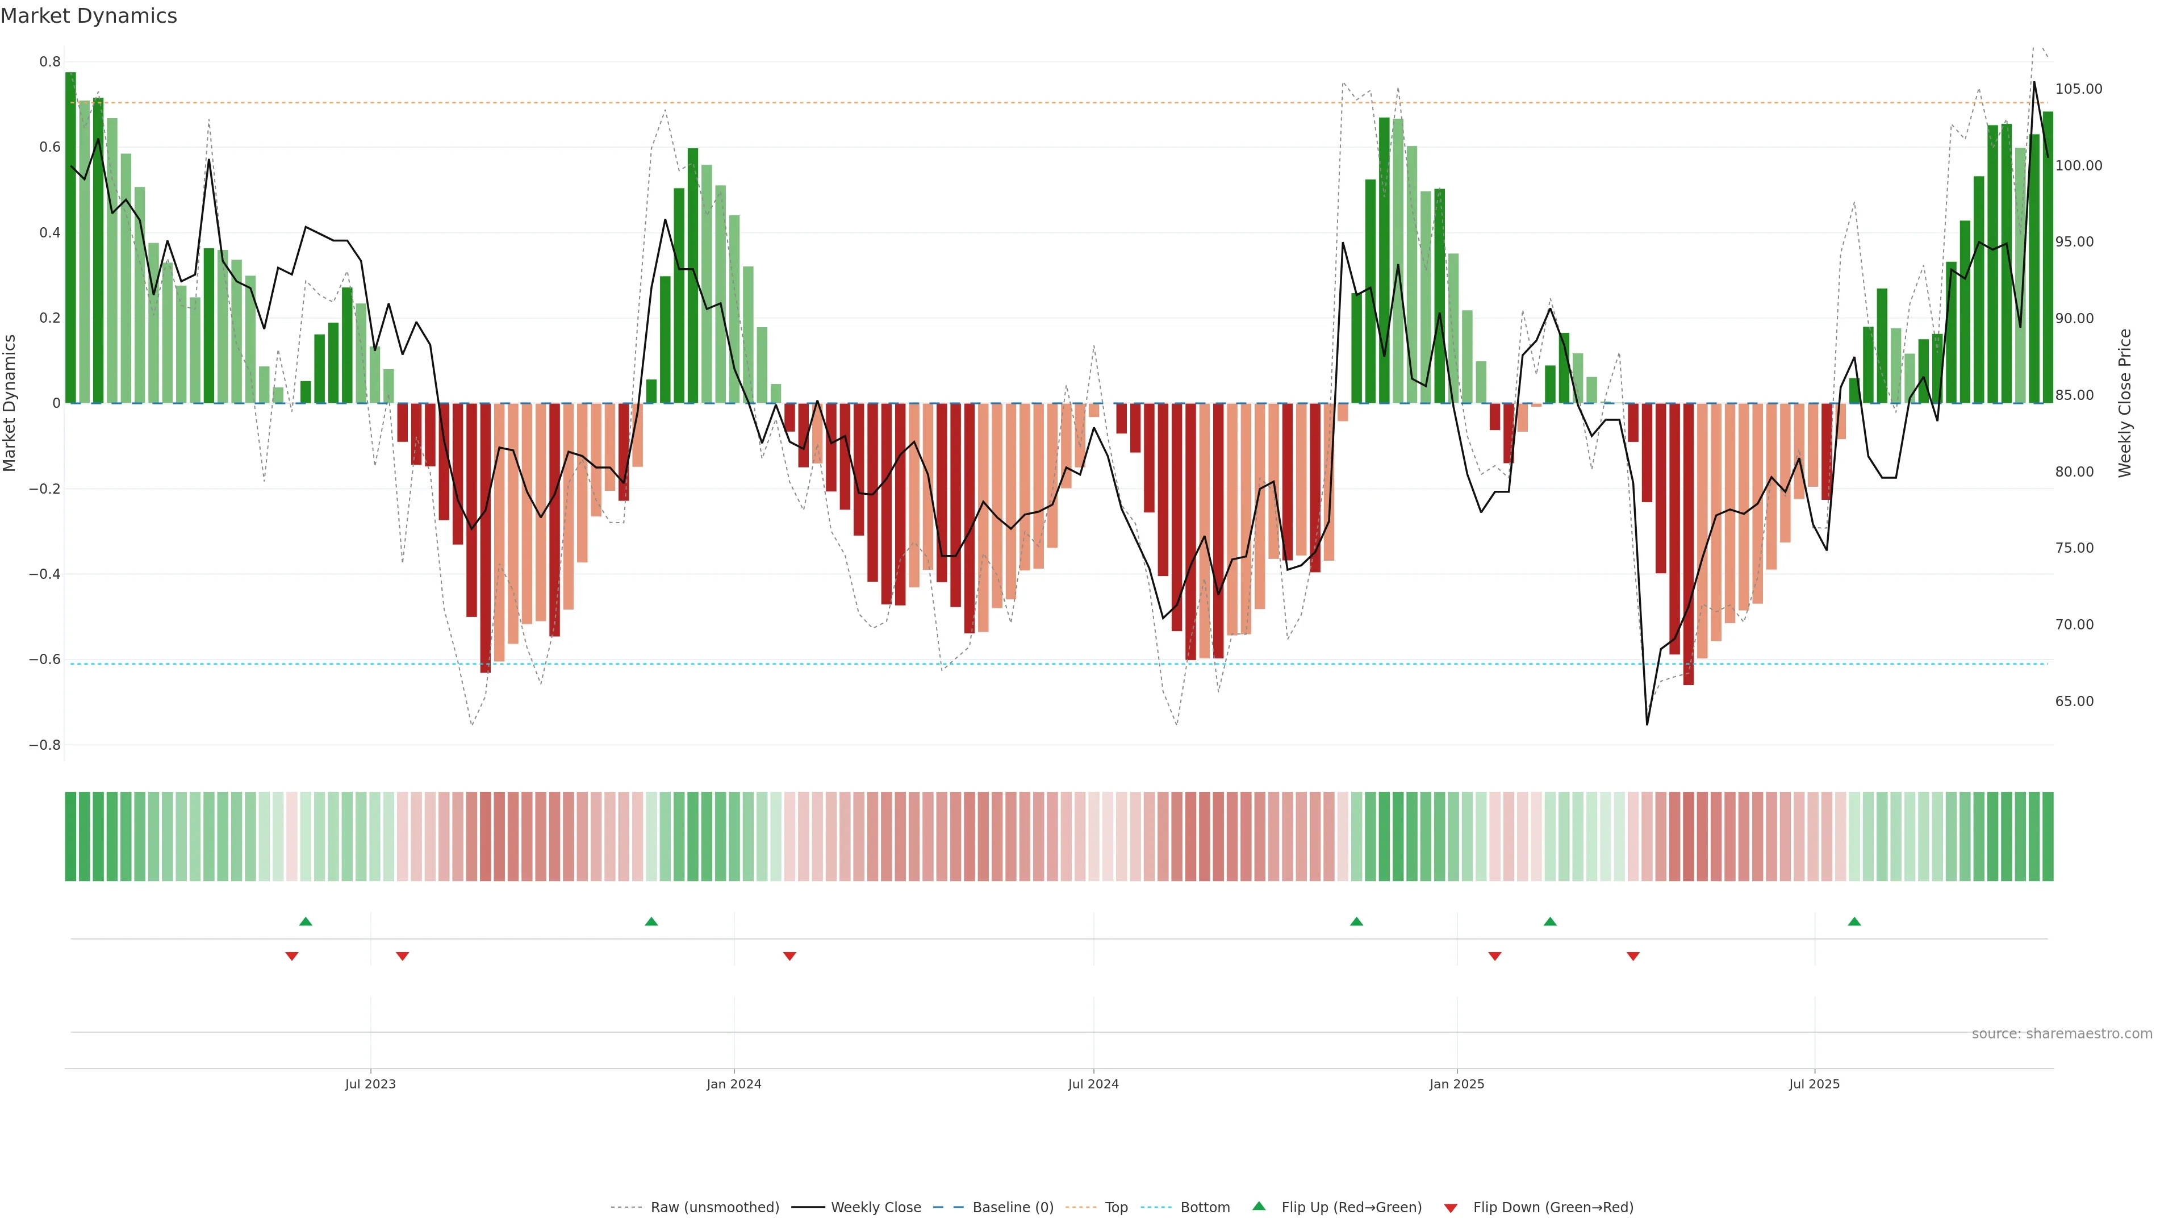Click the Flip Down triangle after Jan 2024

pyautogui.click(x=789, y=956)
